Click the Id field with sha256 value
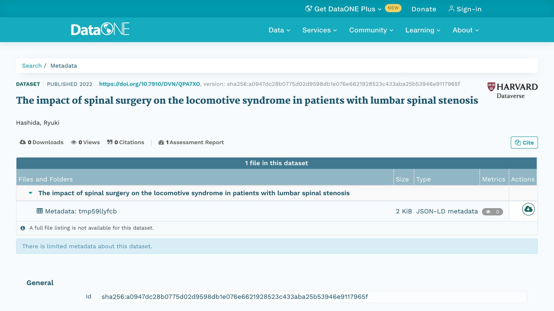The image size is (554, 311). 313,297
